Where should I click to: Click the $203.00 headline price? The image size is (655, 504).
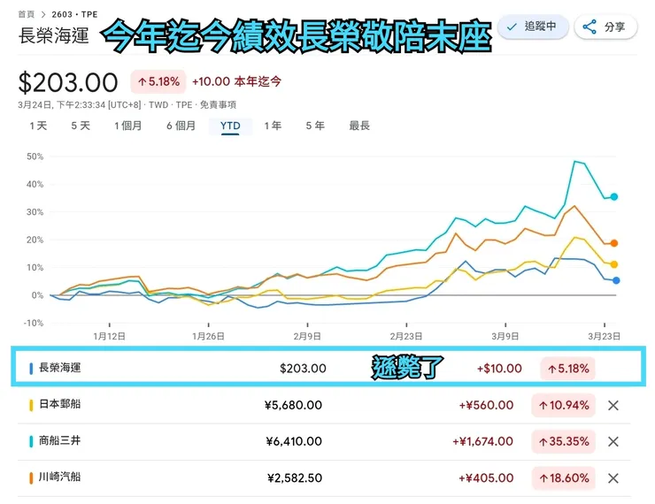pos(68,82)
